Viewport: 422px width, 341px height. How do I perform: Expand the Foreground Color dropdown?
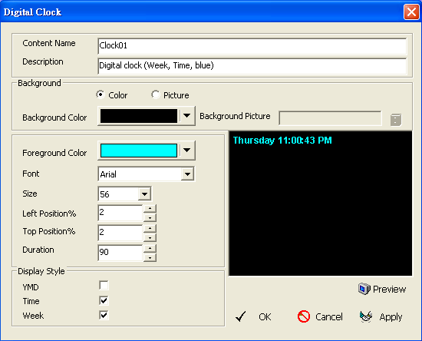point(186,151)
